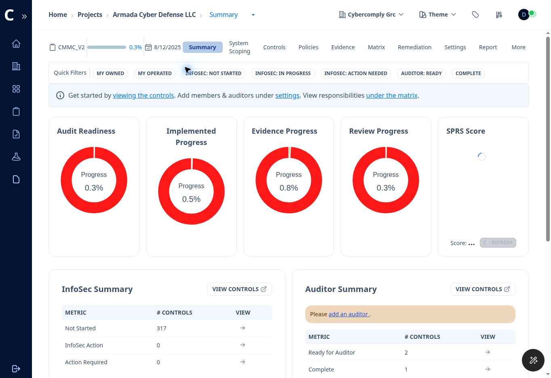
Task: Switch to the Settings tab
Action: click(455, 47)
